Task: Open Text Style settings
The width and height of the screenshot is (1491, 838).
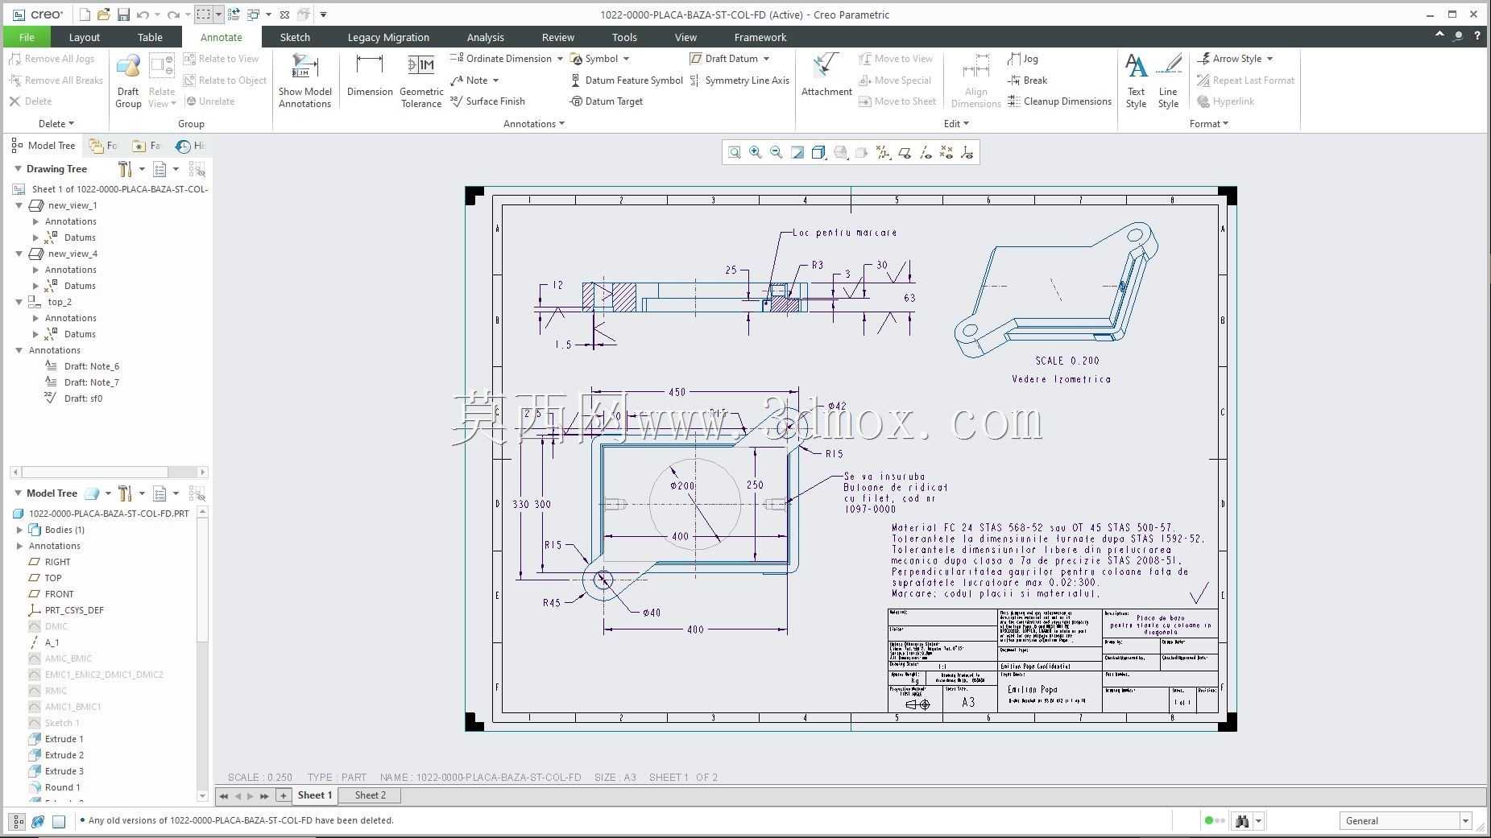Action: (1136, 80)
